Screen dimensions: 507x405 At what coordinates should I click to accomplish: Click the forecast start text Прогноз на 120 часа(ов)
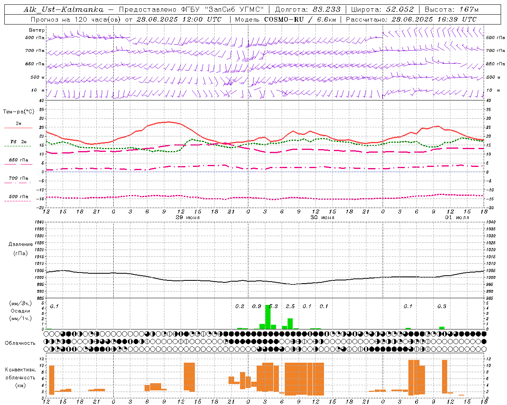(76, 19)
